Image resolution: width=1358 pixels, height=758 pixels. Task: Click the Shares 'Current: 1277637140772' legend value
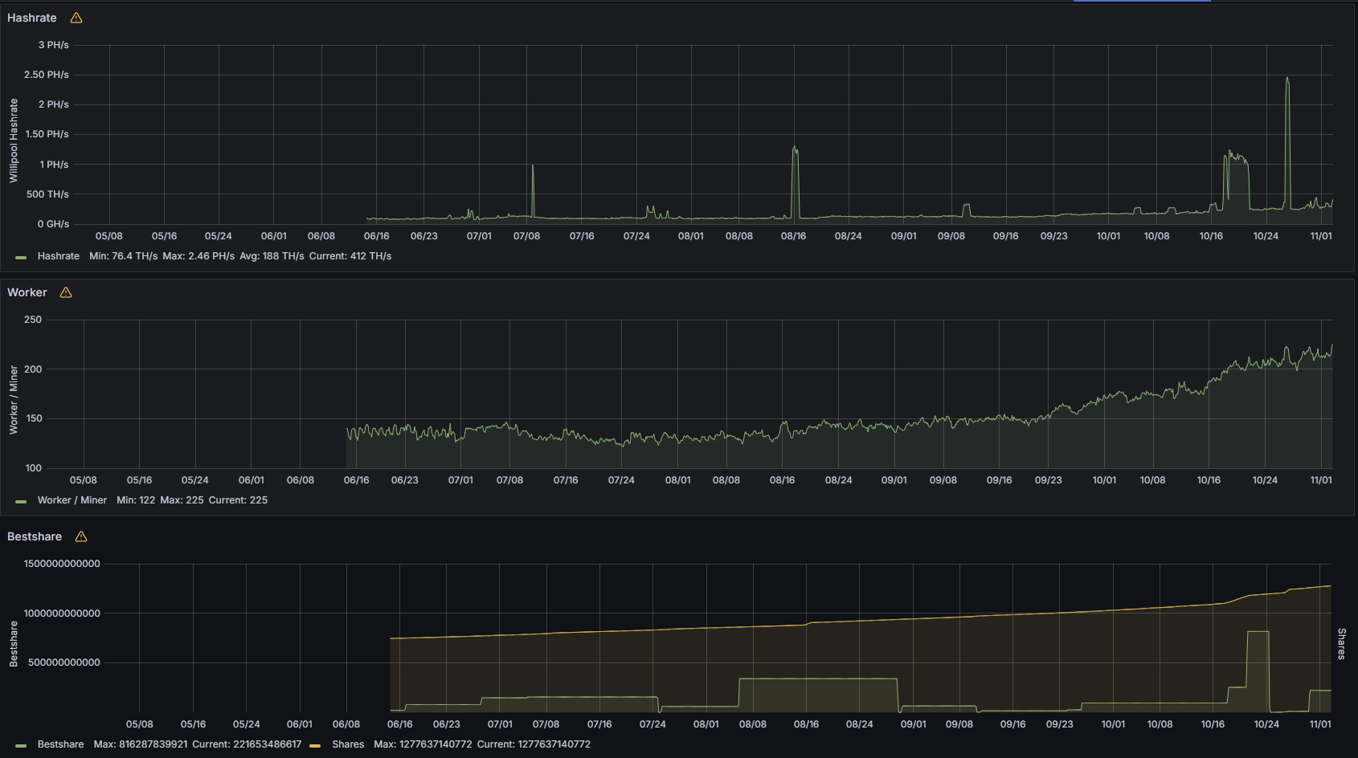tap(534, 744)
